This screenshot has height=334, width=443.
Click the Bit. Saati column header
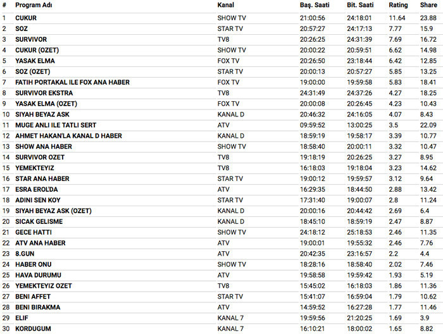tap(359, 5)
